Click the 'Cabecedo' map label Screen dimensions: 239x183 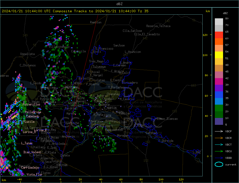33,116
